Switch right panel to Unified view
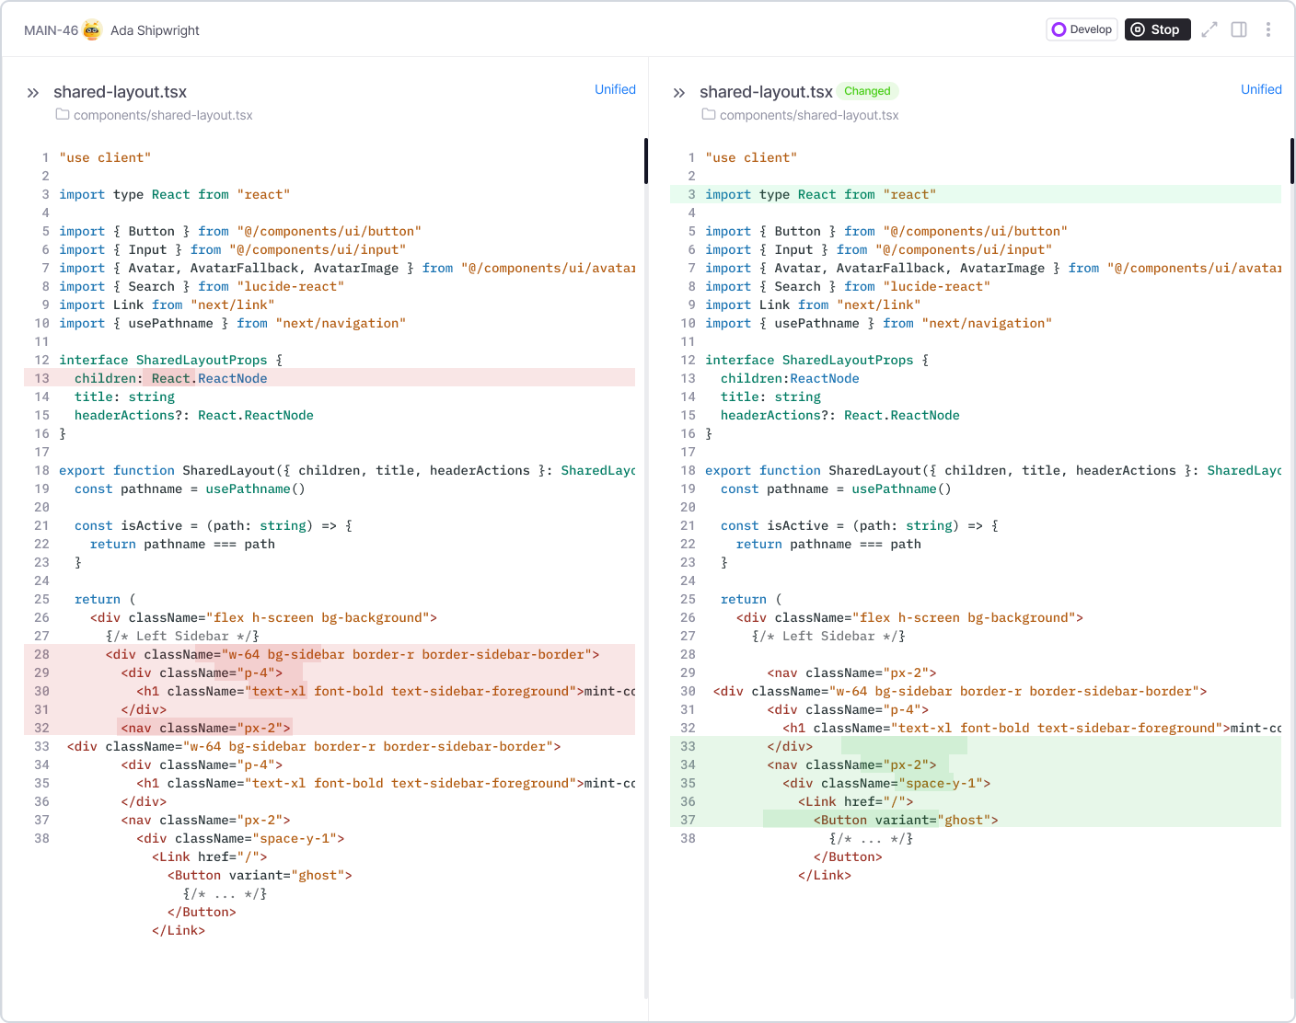The width and height of the screenshot is (1296, 1023). tap(1261, 89)
